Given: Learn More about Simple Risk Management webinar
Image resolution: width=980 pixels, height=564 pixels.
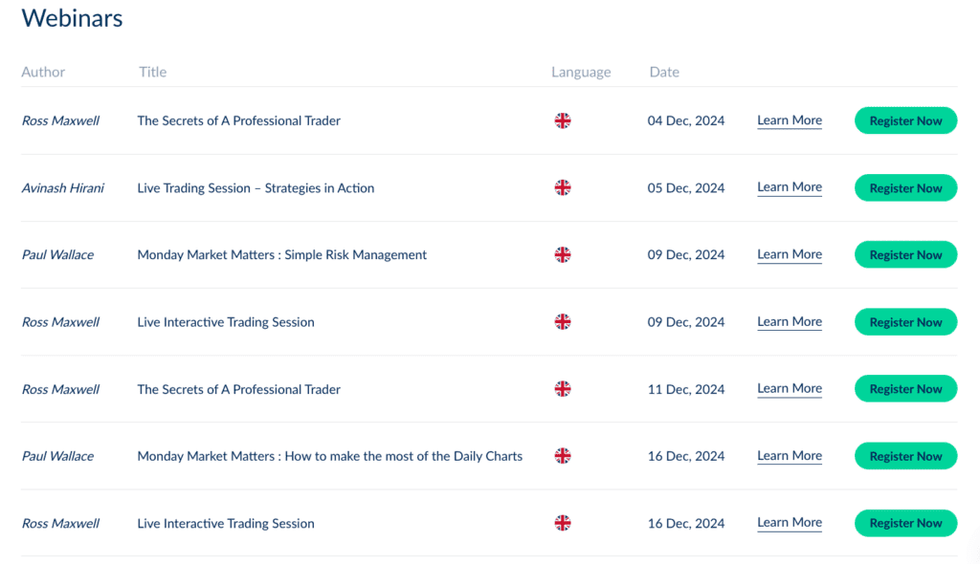Looking at the screenshot, I should click(790, 255).
